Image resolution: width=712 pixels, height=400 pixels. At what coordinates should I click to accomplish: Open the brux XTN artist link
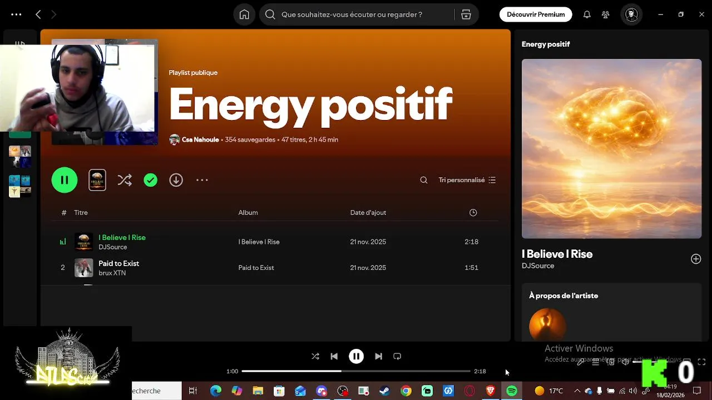point(112,273)
